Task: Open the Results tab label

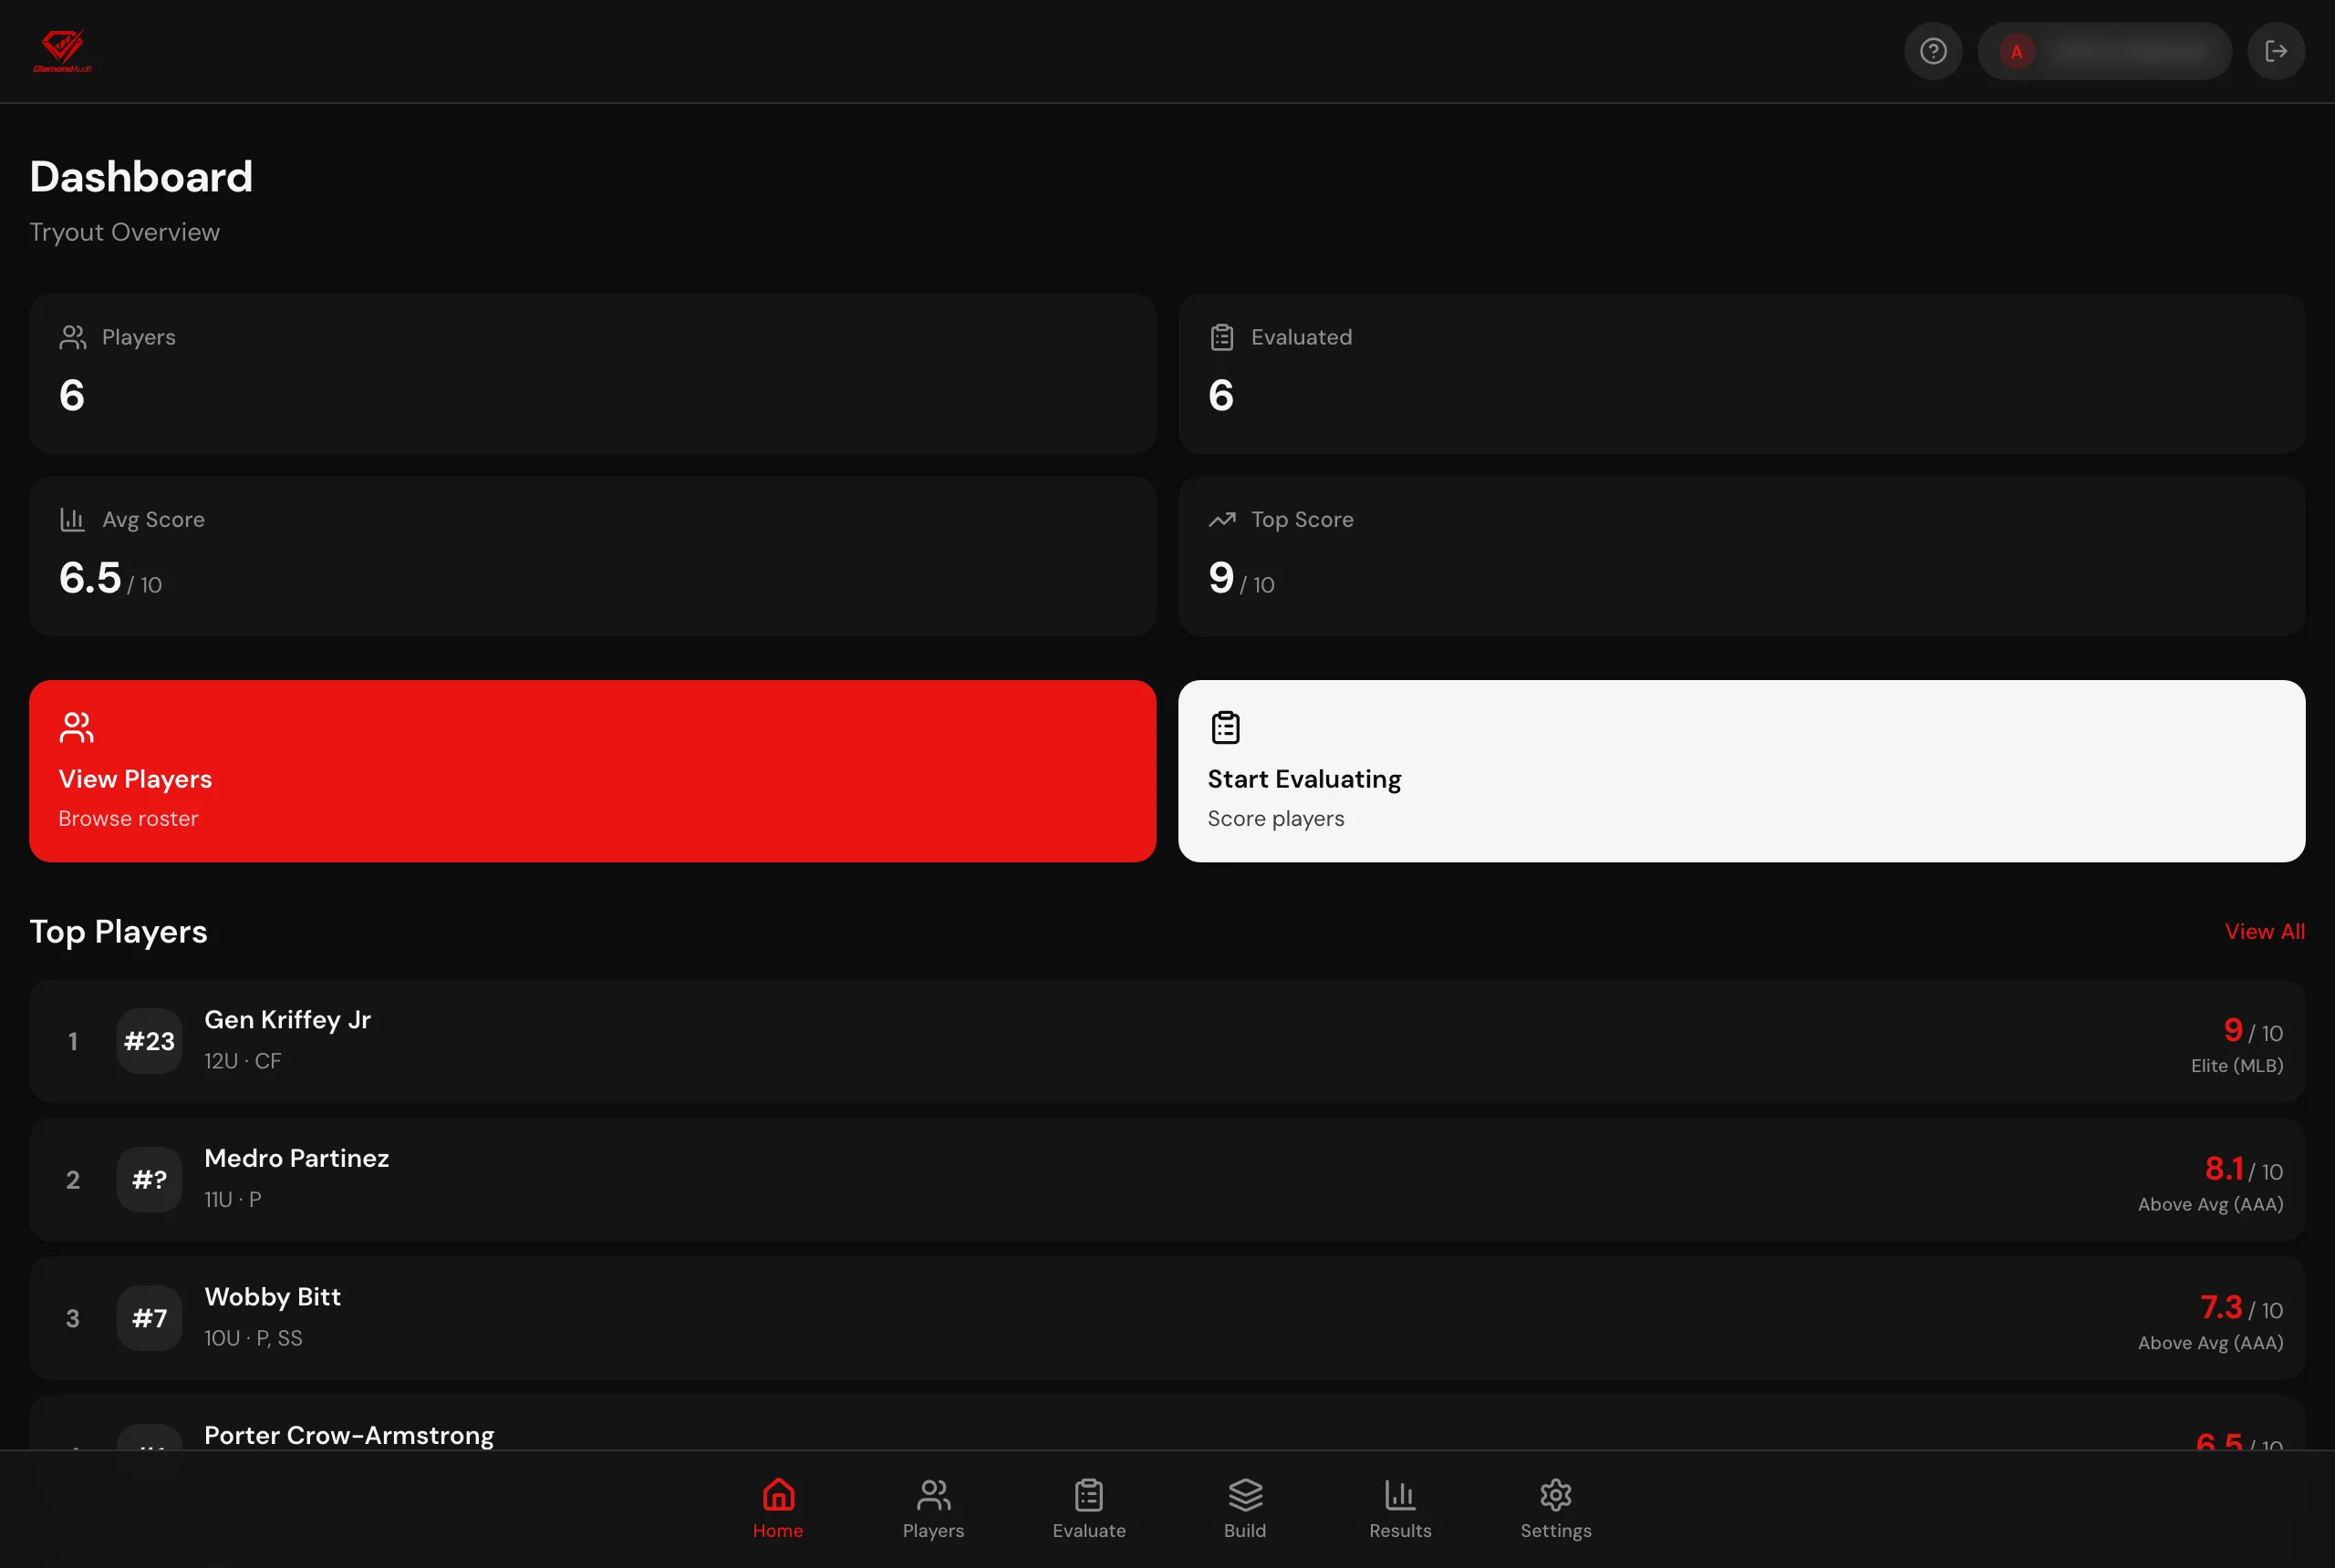Action: pos(1401,1531)
